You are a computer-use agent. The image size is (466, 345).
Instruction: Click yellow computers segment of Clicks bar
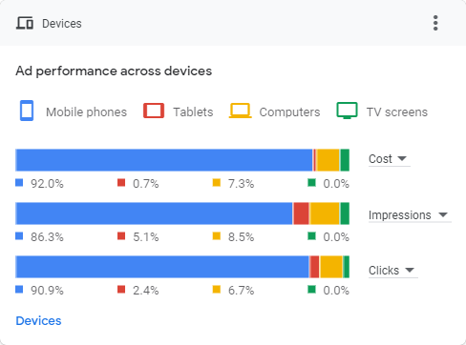[x=331, y=267]
